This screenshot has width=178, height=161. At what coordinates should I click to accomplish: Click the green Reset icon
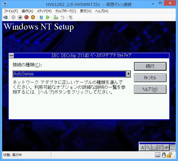click(48, 17)
